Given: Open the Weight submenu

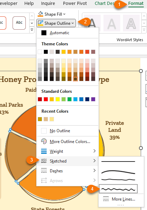Looking at the screenshot, I should (x=68, y=151).
